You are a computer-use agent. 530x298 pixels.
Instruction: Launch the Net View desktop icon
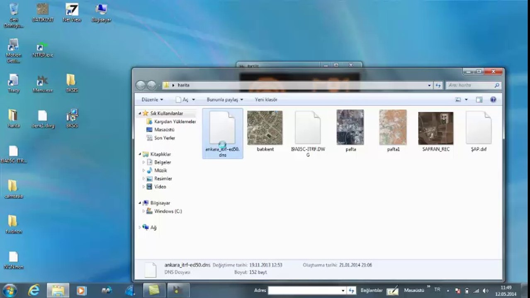pyautogui.click(x=72, y=12)
